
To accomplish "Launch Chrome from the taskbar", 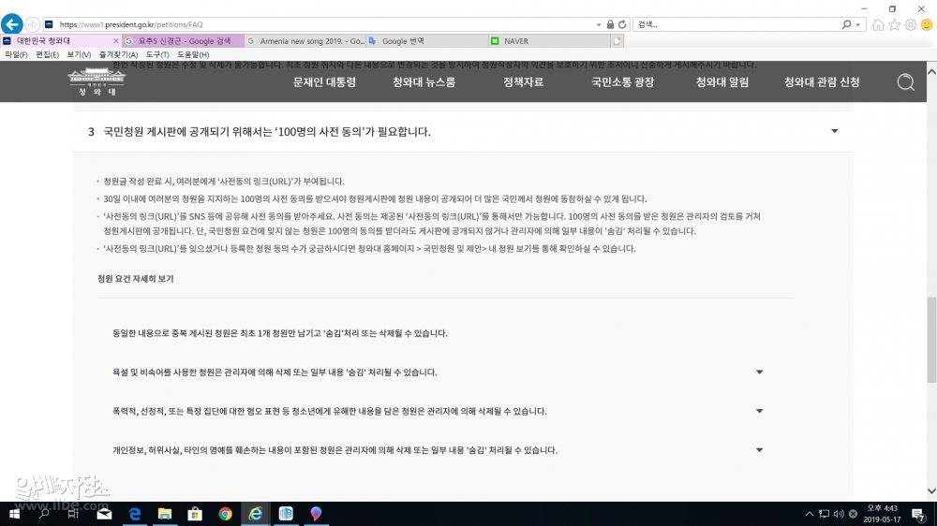I will pyautogui.click(x=225, y=514).
